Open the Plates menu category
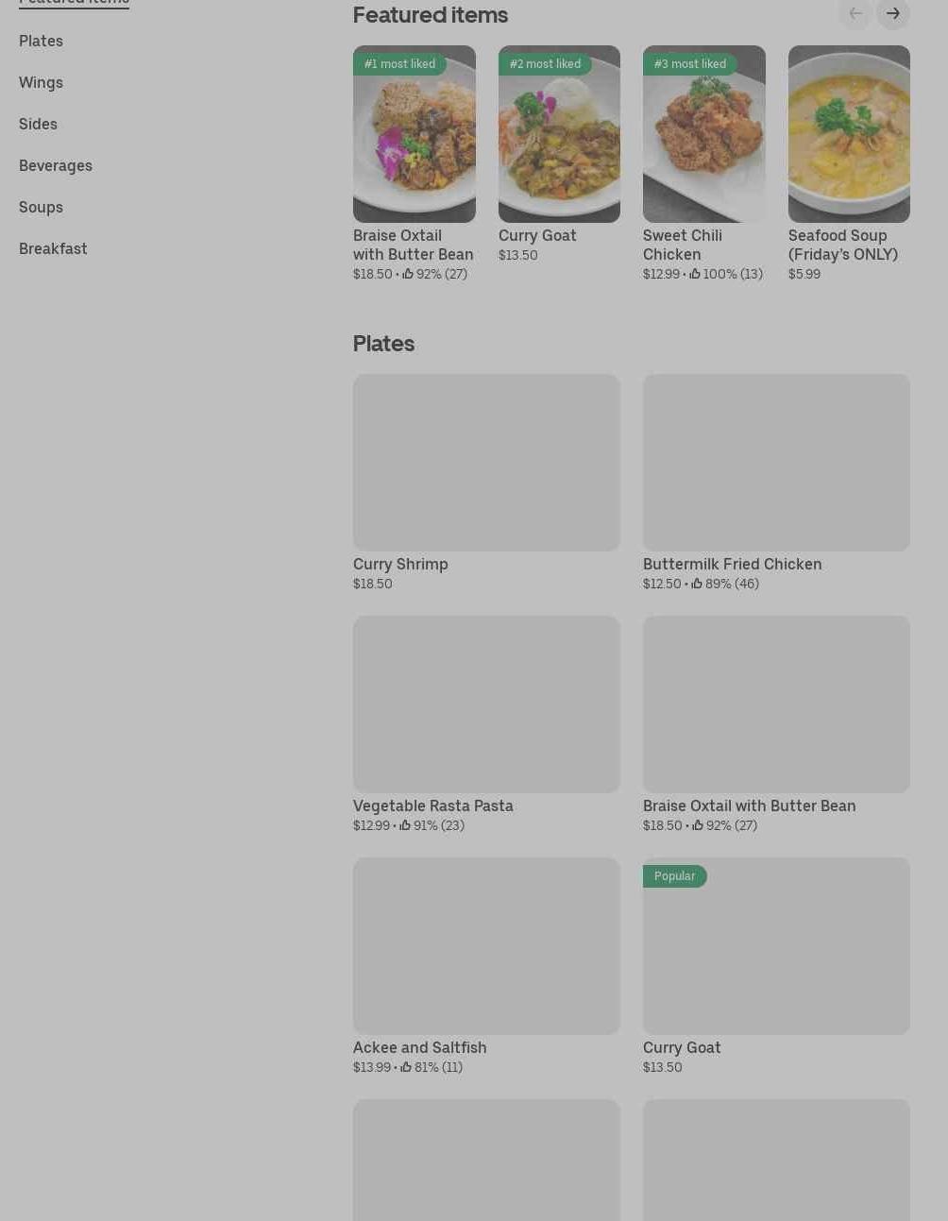Screen dimensions: 948x1221 point(41,41)
